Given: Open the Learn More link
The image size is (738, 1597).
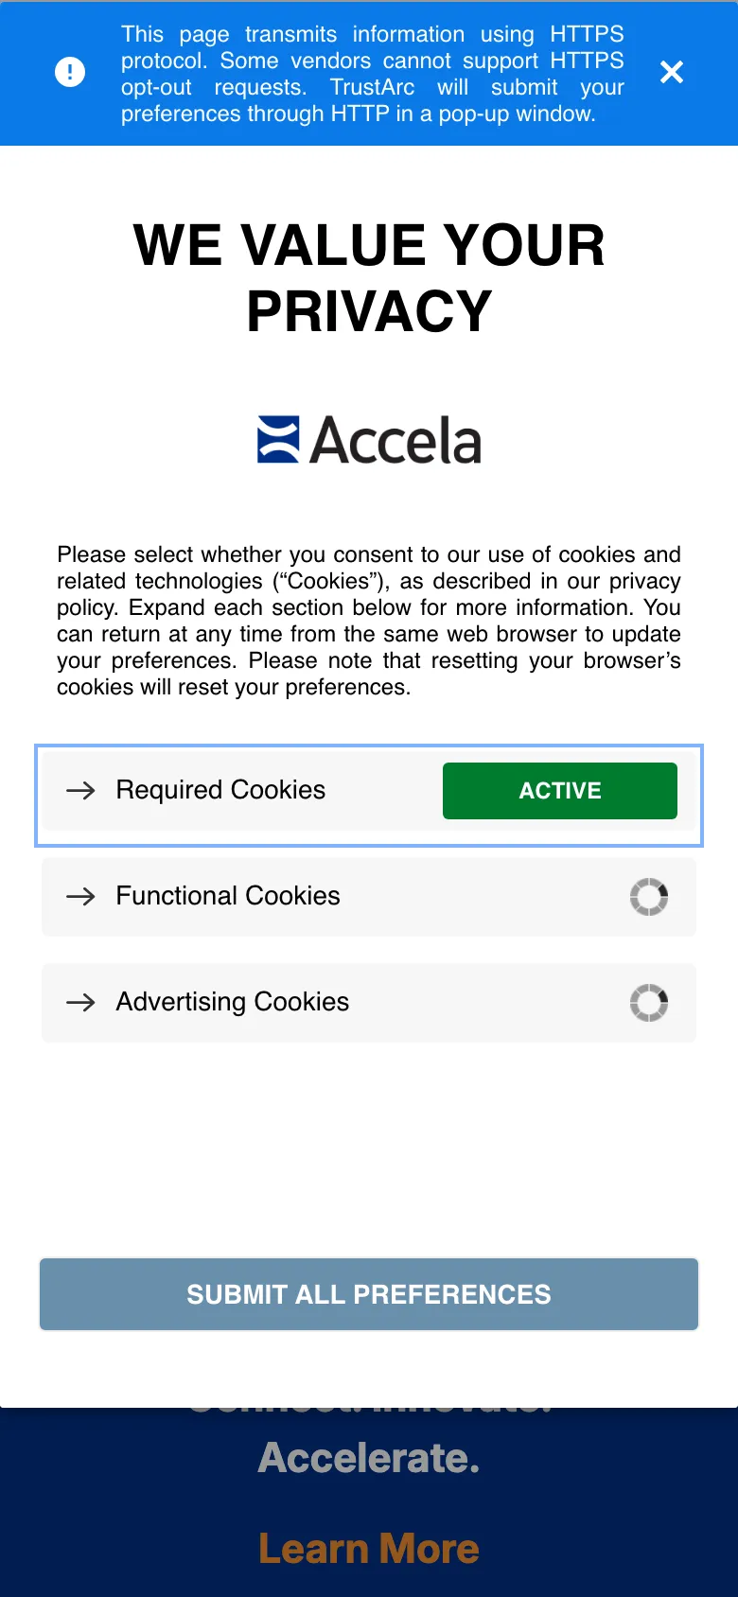Looking at the screenshot, I should click(368, 1549).
